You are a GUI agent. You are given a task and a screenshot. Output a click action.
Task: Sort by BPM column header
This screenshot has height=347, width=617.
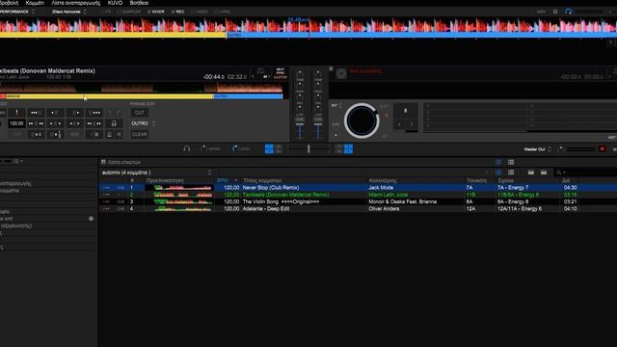point(223,180)
